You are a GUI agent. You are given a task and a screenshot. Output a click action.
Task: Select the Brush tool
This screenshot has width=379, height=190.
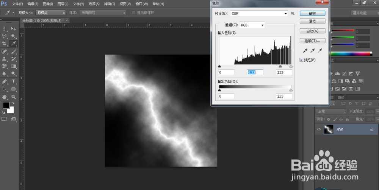click(x=14, y=51)
